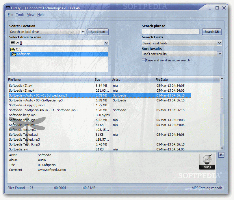Select row Softpedia (2).avi
Screen dimensions: 234x200
[x=100, y=86]
